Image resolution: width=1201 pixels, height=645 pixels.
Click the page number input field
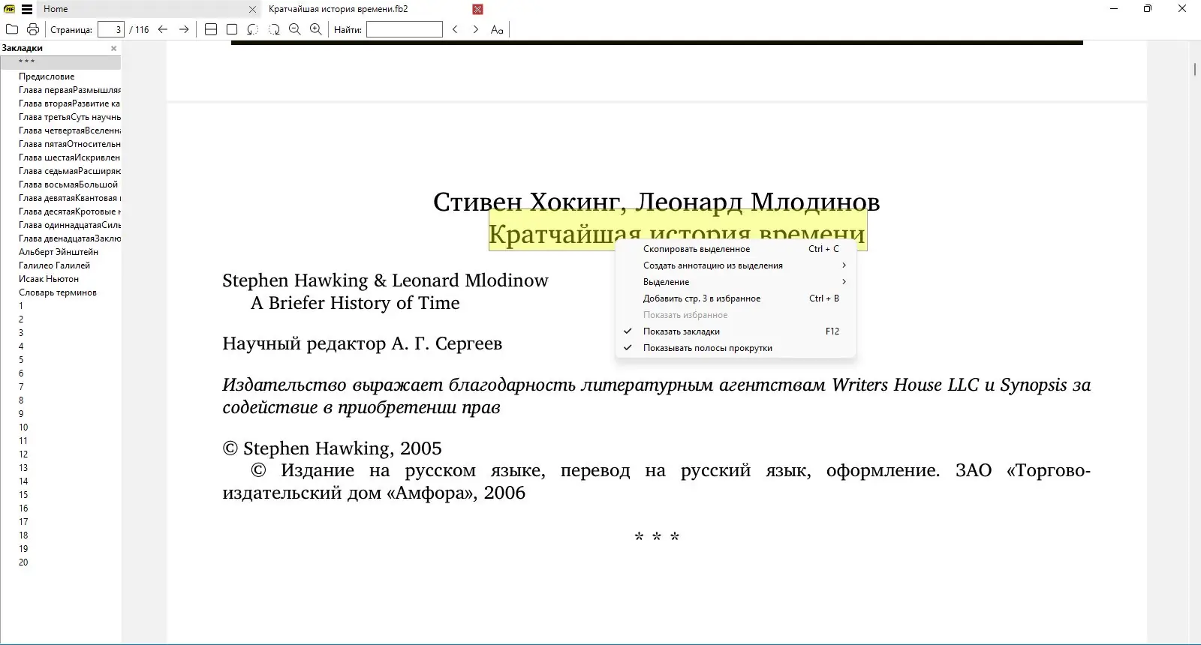111,29
